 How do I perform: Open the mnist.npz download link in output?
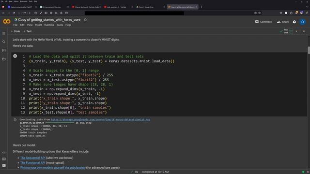[101, 119]
